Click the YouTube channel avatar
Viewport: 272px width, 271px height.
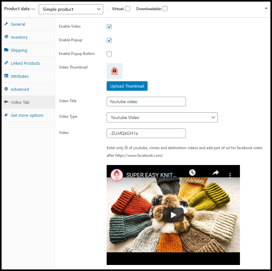point(117,175)
